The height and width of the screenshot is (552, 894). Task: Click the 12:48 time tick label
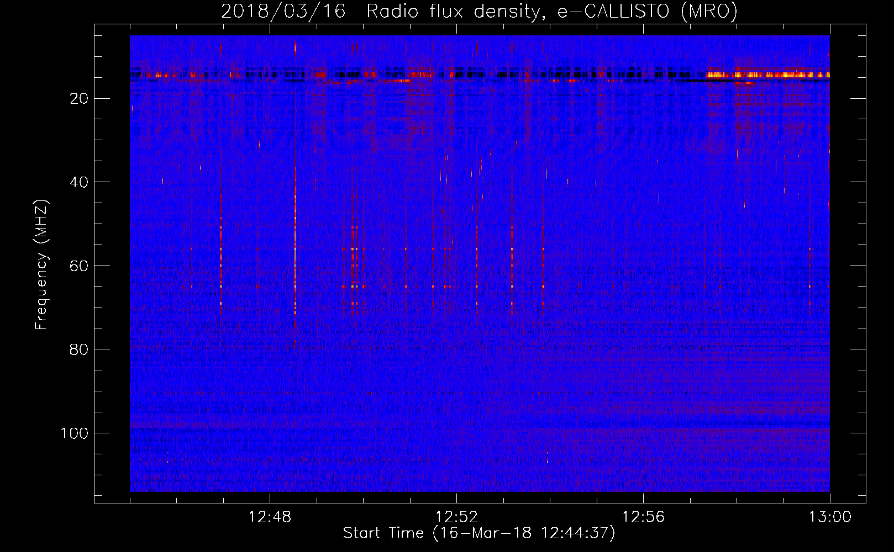[x=270, y=517]
